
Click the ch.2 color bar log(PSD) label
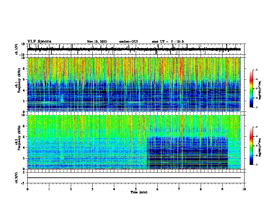260,148
